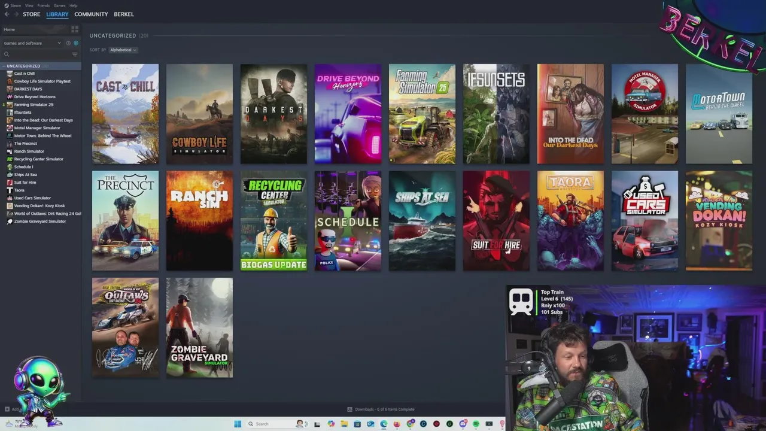Open the World of Outlaws cover
This screenshot has width=766, height=431.
[x=125, y=327]
